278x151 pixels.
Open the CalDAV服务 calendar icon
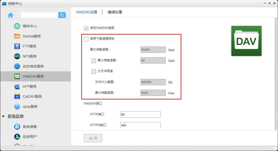coord(17,96)
